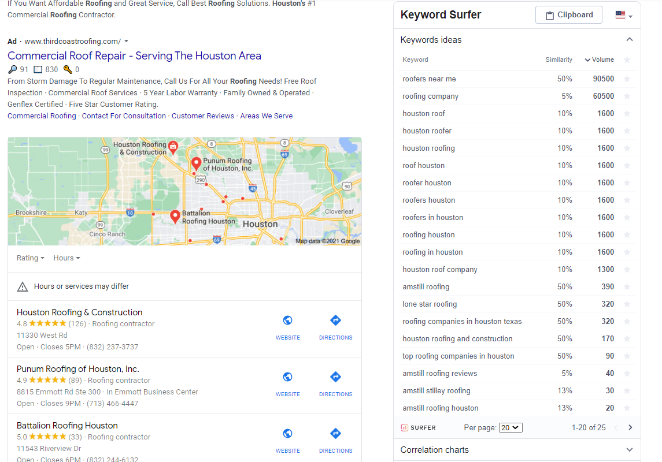Open Punum Roofing of Houston, Inc. listing
Image resolution: width=662 pixels, height=462 pixels.
(77, 369)
